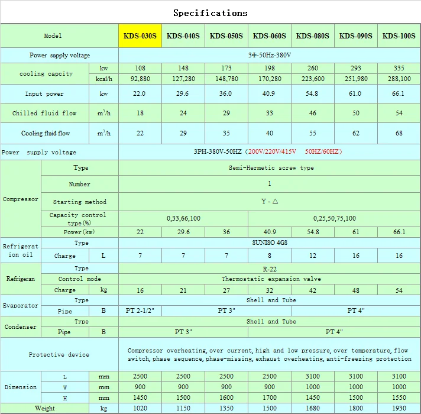Click the Y - △ starting method value
Image resolution: width=421 pixels, height=414 pixels.
click(270, 201)
